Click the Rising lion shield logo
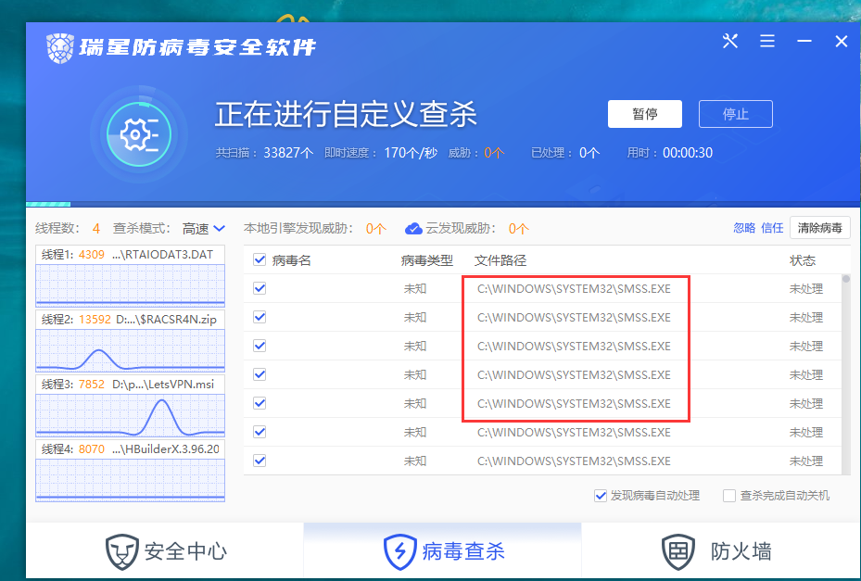The height and width of the screenshot is (581, 861). pos(60,48)
